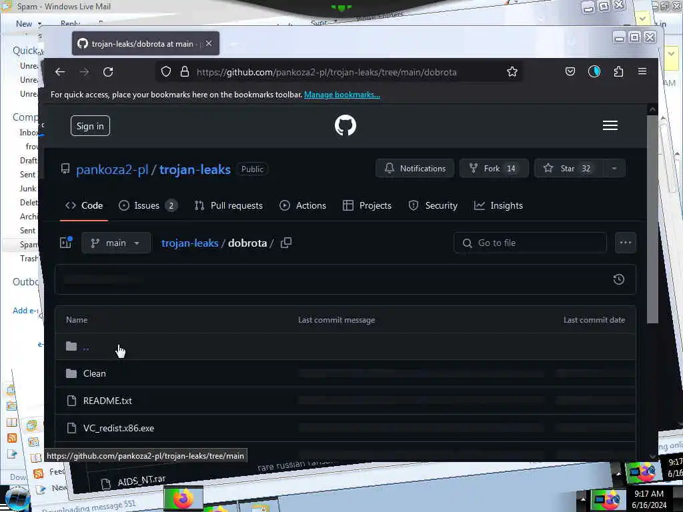Screen dimensions: 683x512
Task: Expand the file tree side panel icon
Action: [66, 243]
